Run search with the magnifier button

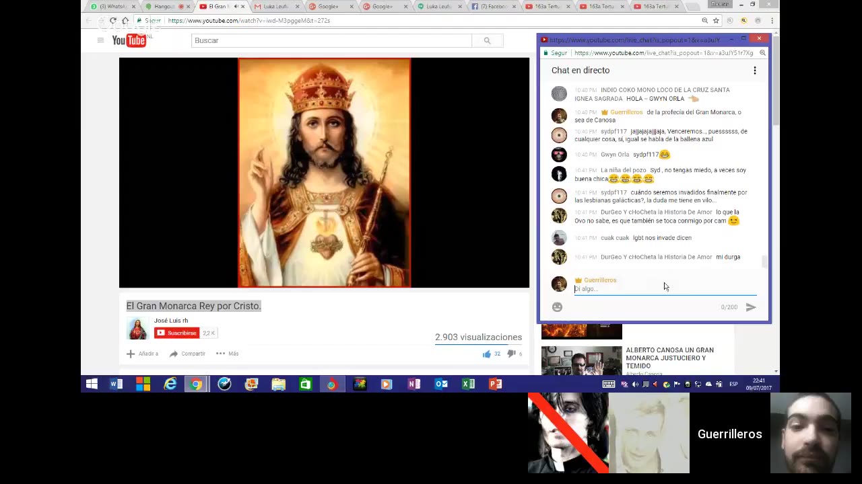(x=487, y=40)
